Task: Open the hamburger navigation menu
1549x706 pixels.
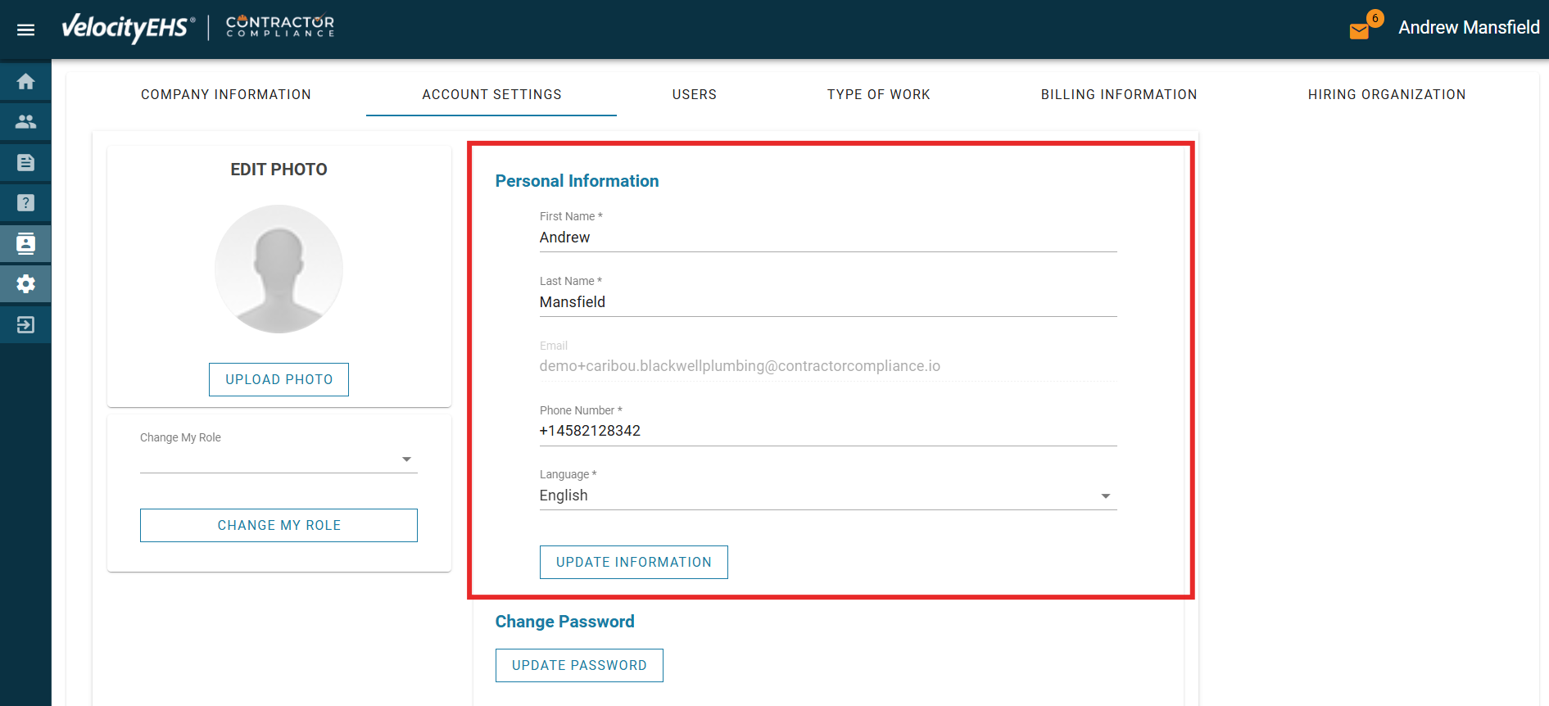Action: click(x=25, y=29)
